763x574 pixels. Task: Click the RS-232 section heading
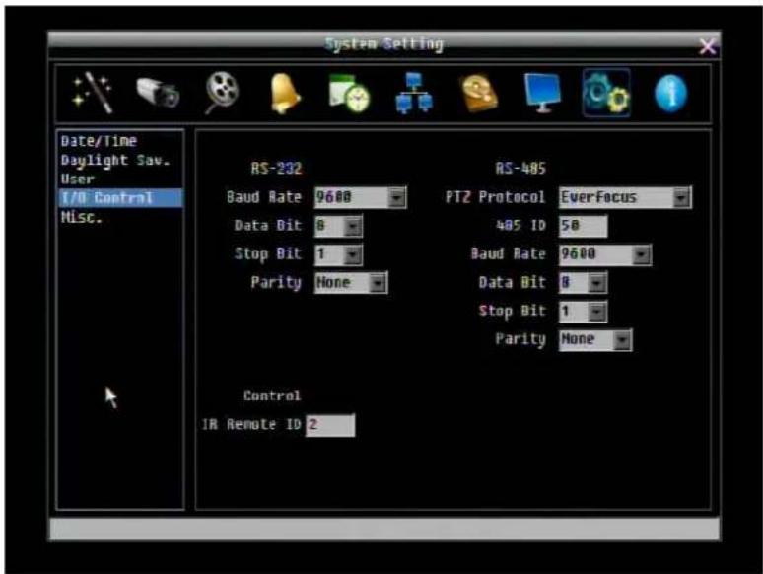point(276,169)
